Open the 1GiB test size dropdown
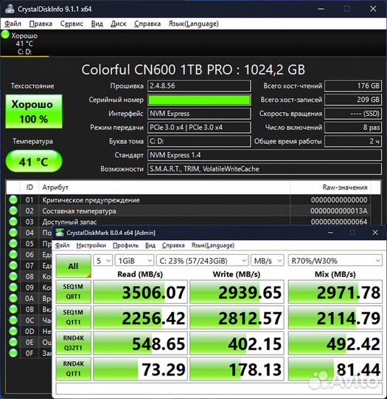Screen dimensions: 387x399 (134, 261)
